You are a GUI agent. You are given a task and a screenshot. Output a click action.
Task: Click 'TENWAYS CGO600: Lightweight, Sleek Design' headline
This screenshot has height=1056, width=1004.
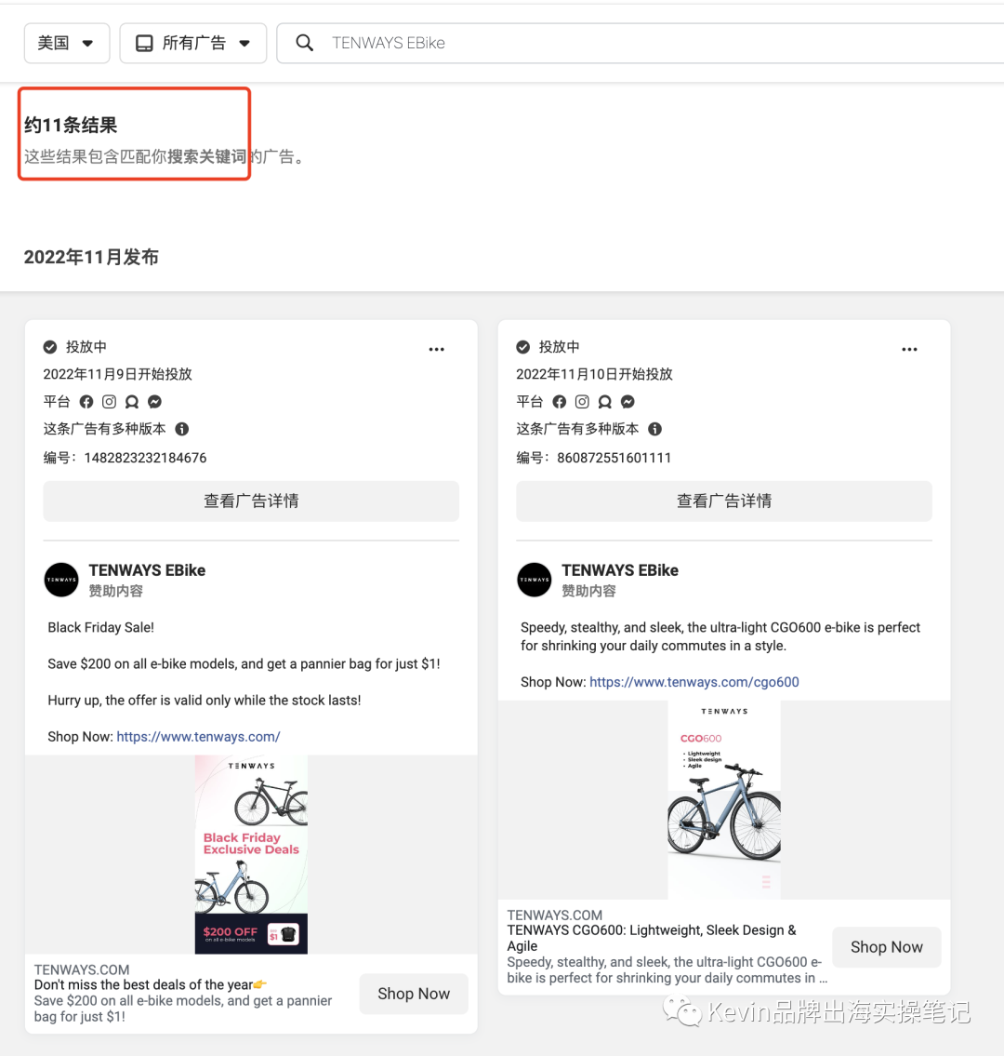(652, 938)
